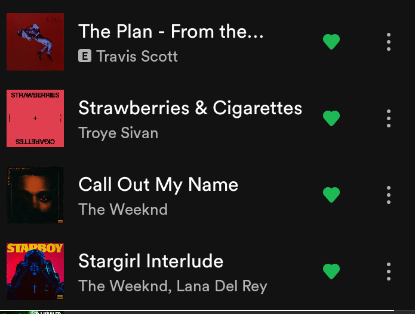The image size is (415, 314).
Task: Select Stargirl Interlude track title
Action: (x=151, y=261)
